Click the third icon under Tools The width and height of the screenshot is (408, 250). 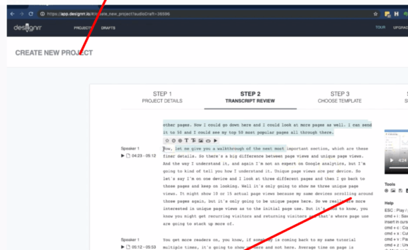point(401,191)
